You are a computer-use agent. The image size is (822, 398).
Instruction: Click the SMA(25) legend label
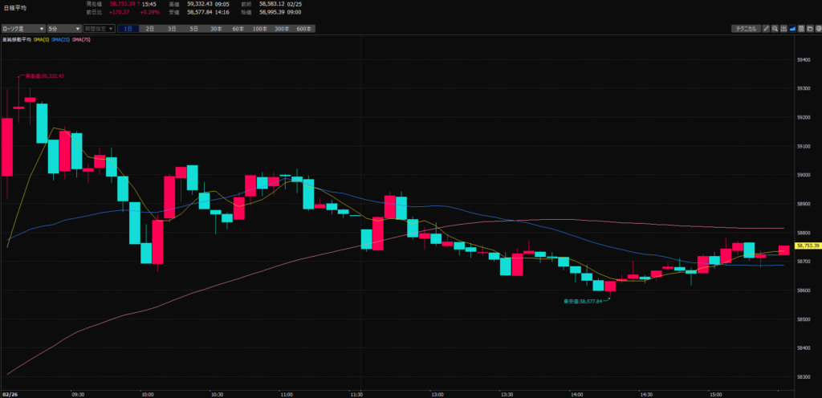tap(61, 38)
